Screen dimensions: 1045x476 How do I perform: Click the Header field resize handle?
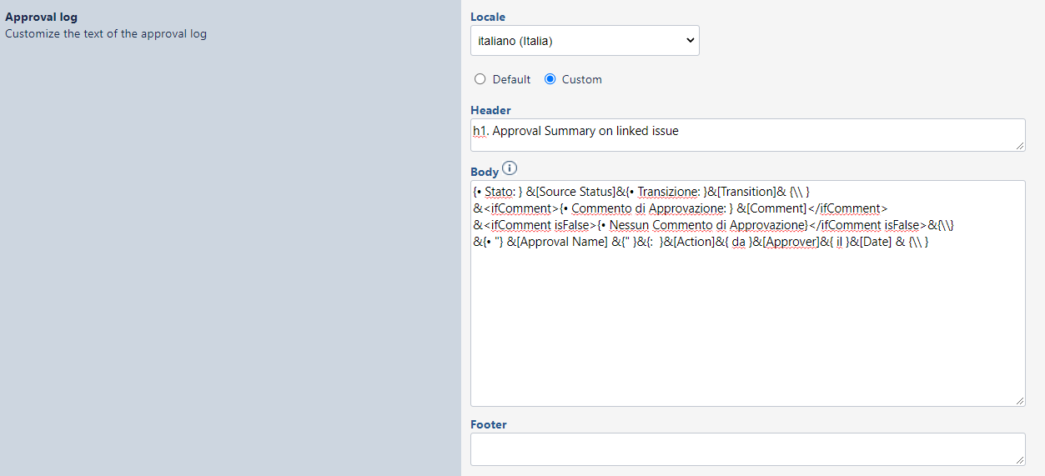tap(1020, 146)
